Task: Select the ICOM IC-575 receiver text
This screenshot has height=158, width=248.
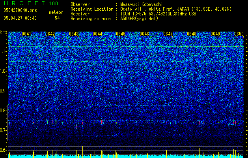Action: (158, 14)
